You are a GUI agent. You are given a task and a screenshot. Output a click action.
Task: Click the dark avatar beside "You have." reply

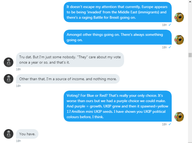coord(9,134)
